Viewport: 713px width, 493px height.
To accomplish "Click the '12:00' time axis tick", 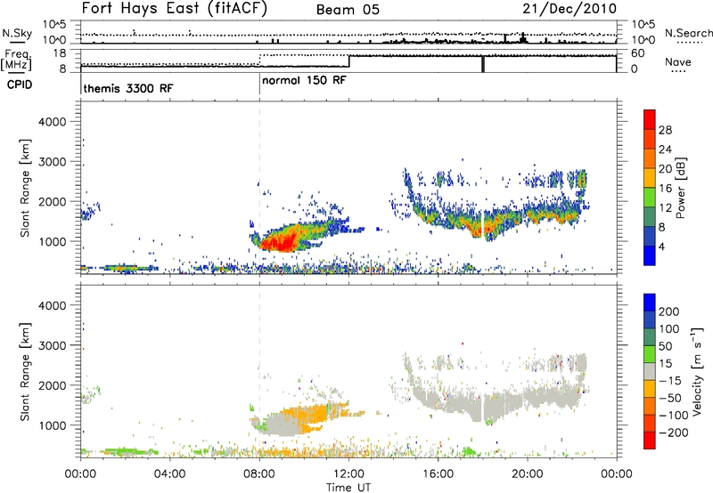I will [348, 474].
